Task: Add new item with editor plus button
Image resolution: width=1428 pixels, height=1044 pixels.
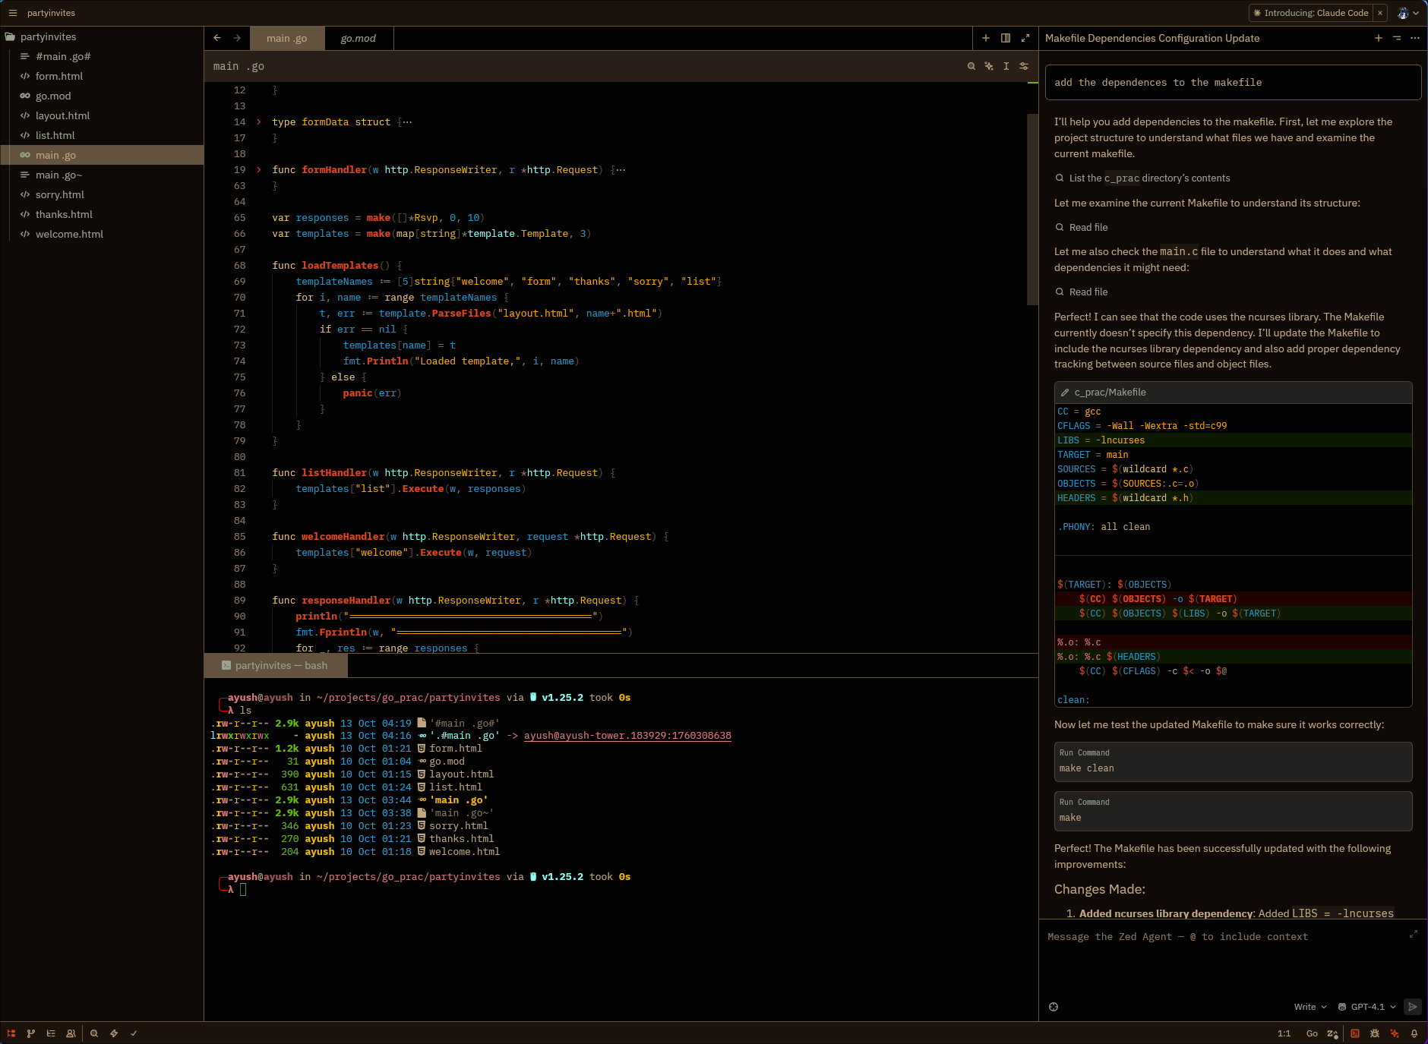Action: 986,38
